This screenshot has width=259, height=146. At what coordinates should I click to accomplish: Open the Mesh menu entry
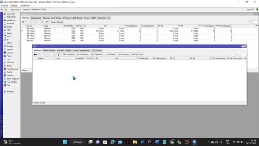tap(9, 36)
